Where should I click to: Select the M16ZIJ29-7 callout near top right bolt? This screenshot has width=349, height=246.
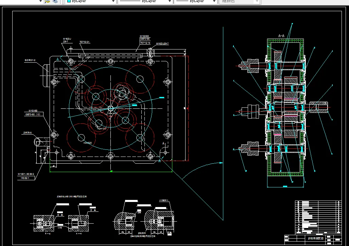point(162,44)
